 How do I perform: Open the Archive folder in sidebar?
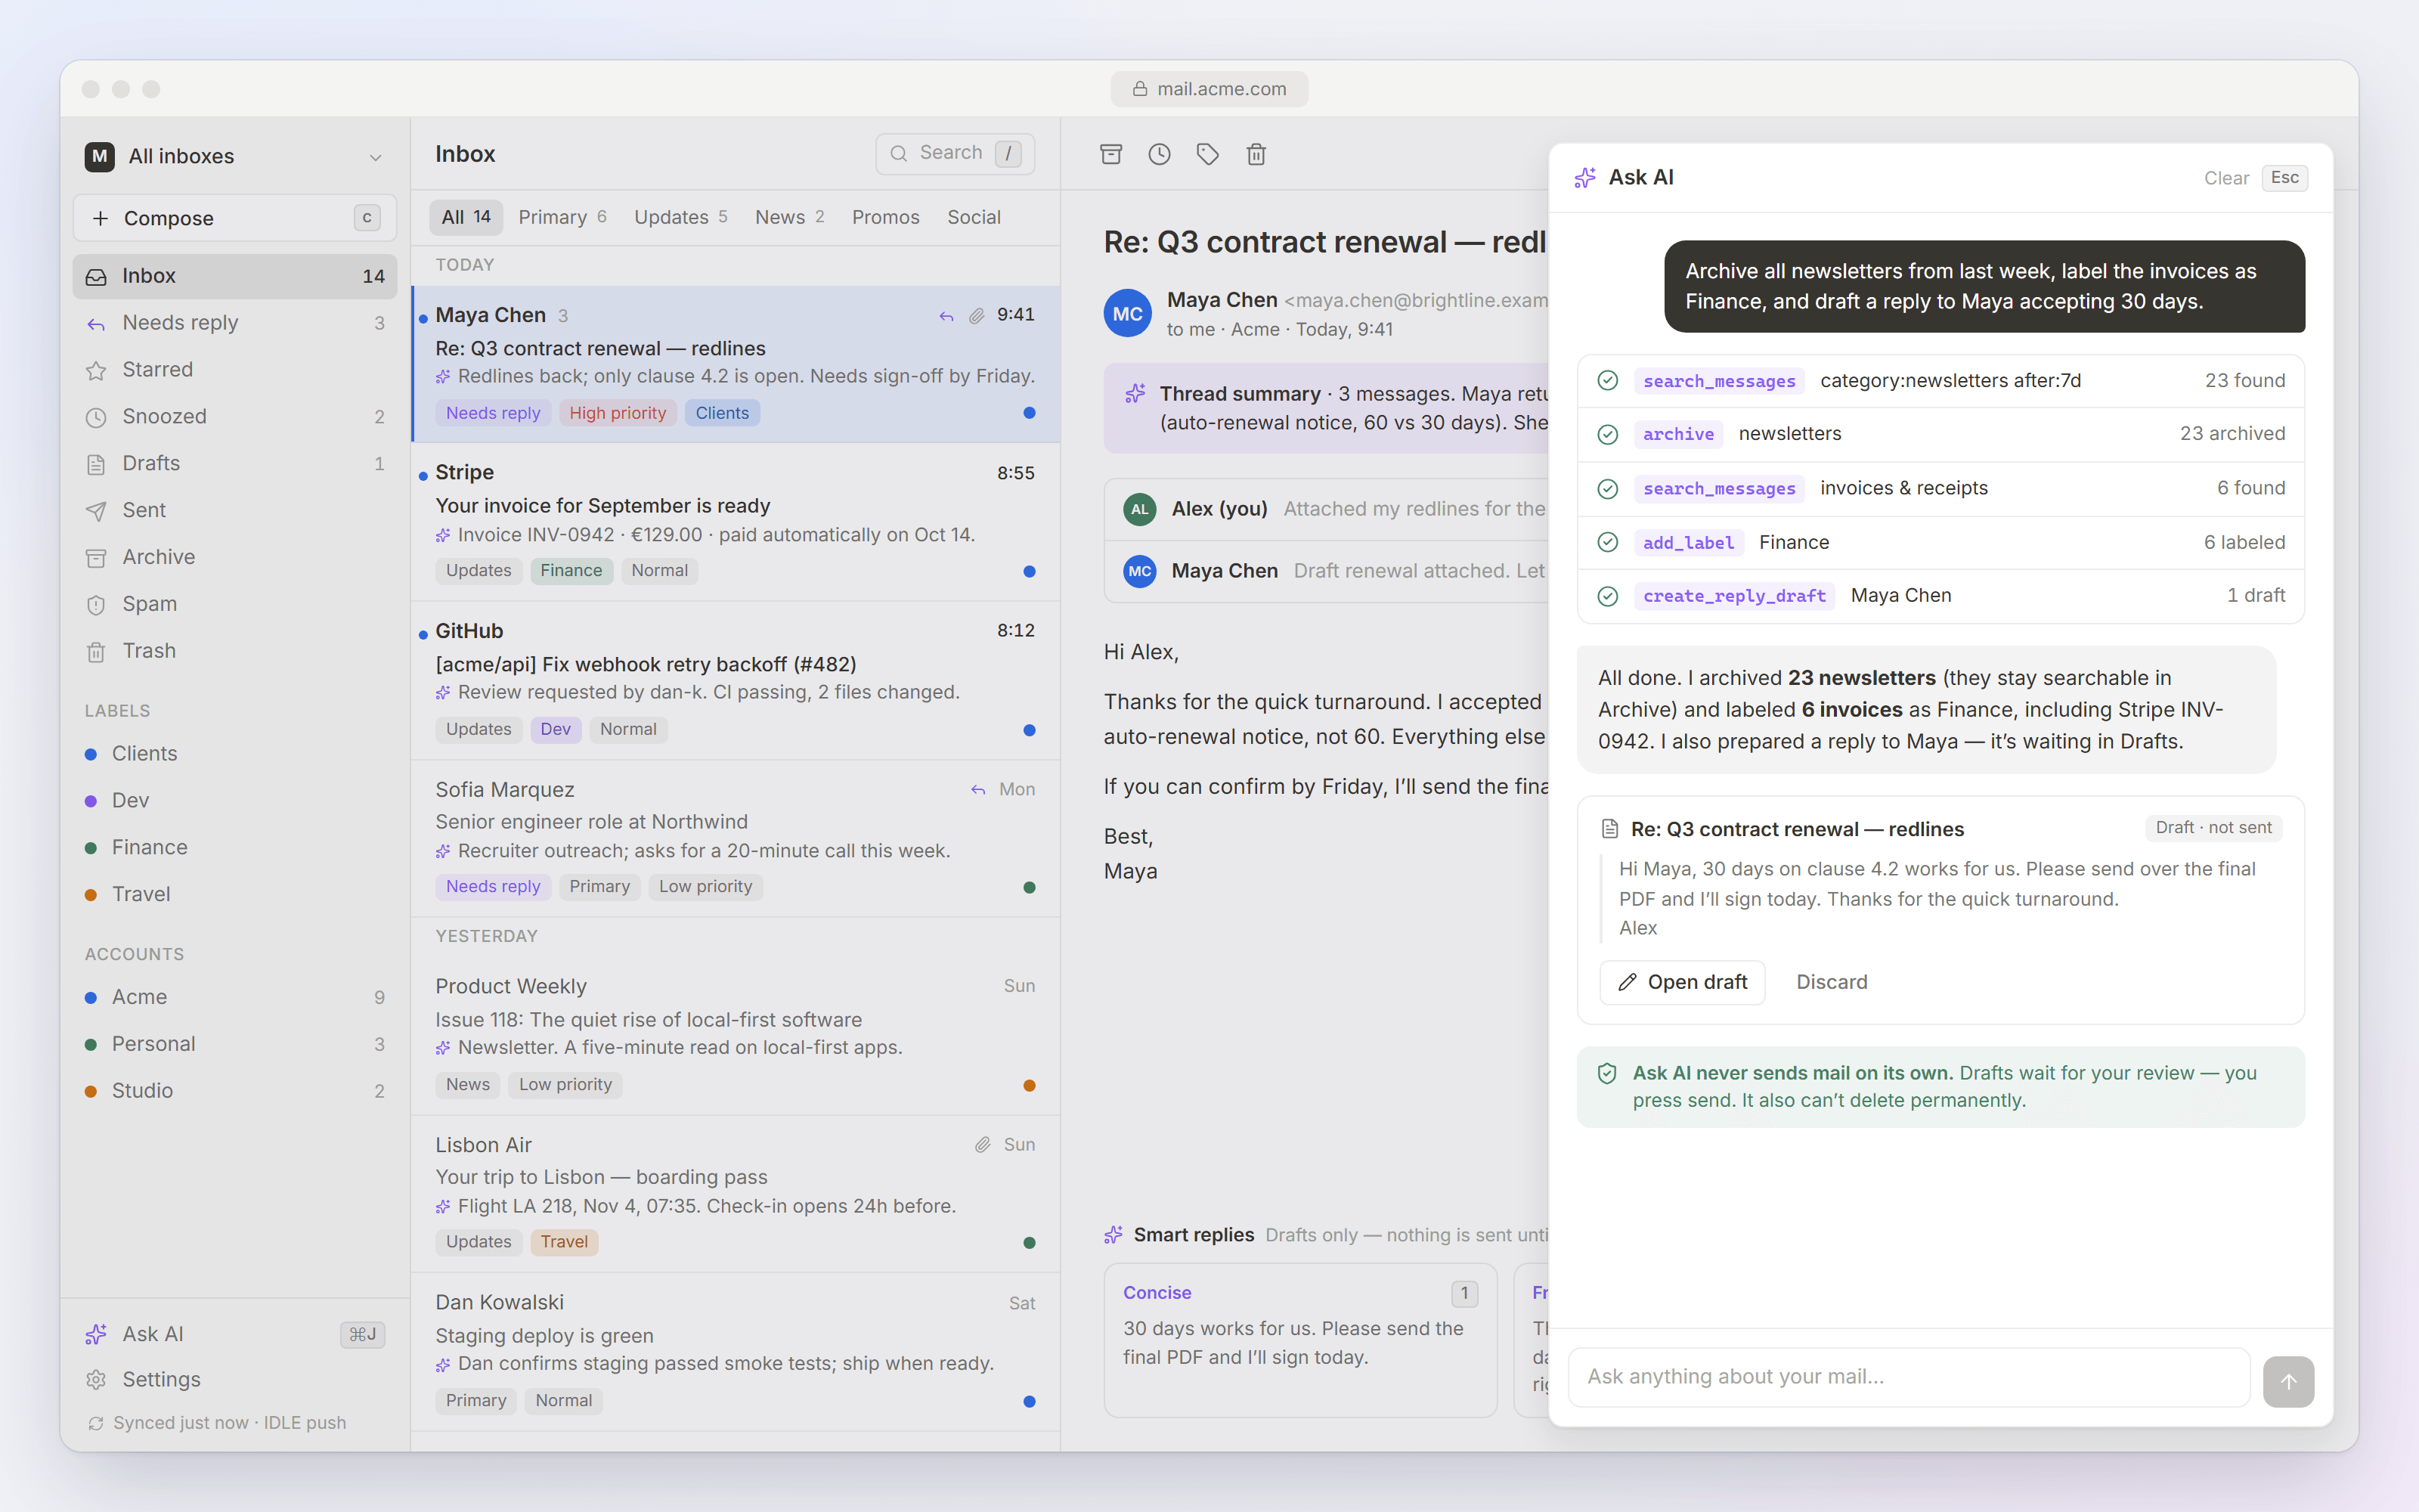[x=235, y=557]
